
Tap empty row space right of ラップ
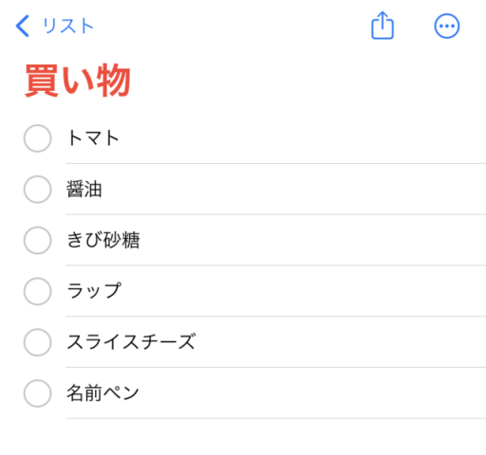tap(304, 291)
